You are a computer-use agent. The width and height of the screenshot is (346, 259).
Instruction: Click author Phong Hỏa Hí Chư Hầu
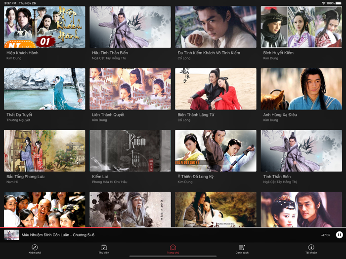[x=109, y=182]
